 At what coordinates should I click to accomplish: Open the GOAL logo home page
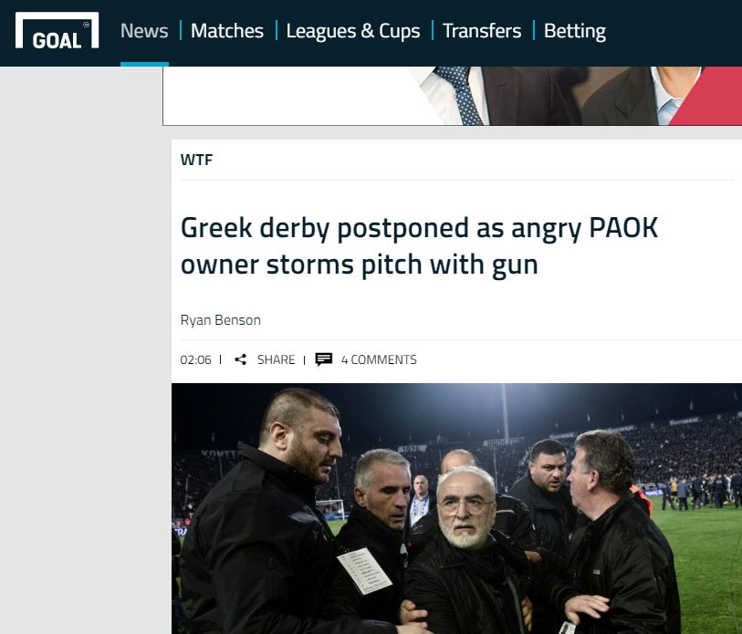pyautogui.click(x=57, y=30)
